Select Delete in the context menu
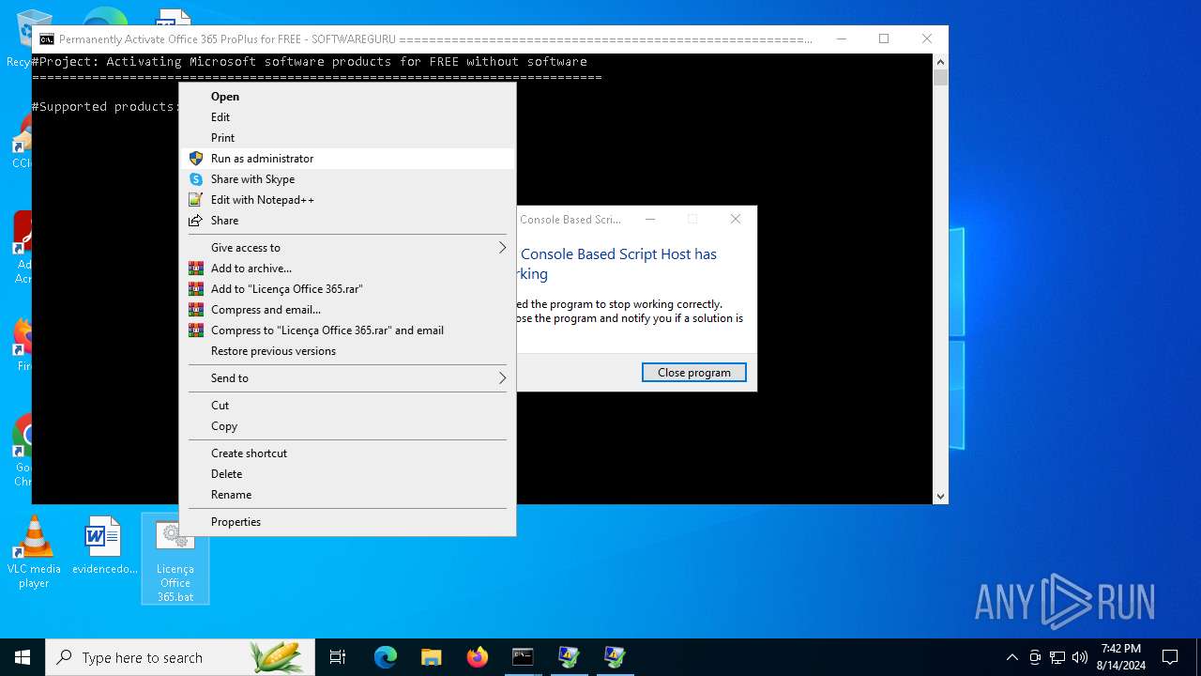Screen dimensions: 1201x676 pyautogui.click(x=347, y=474)
